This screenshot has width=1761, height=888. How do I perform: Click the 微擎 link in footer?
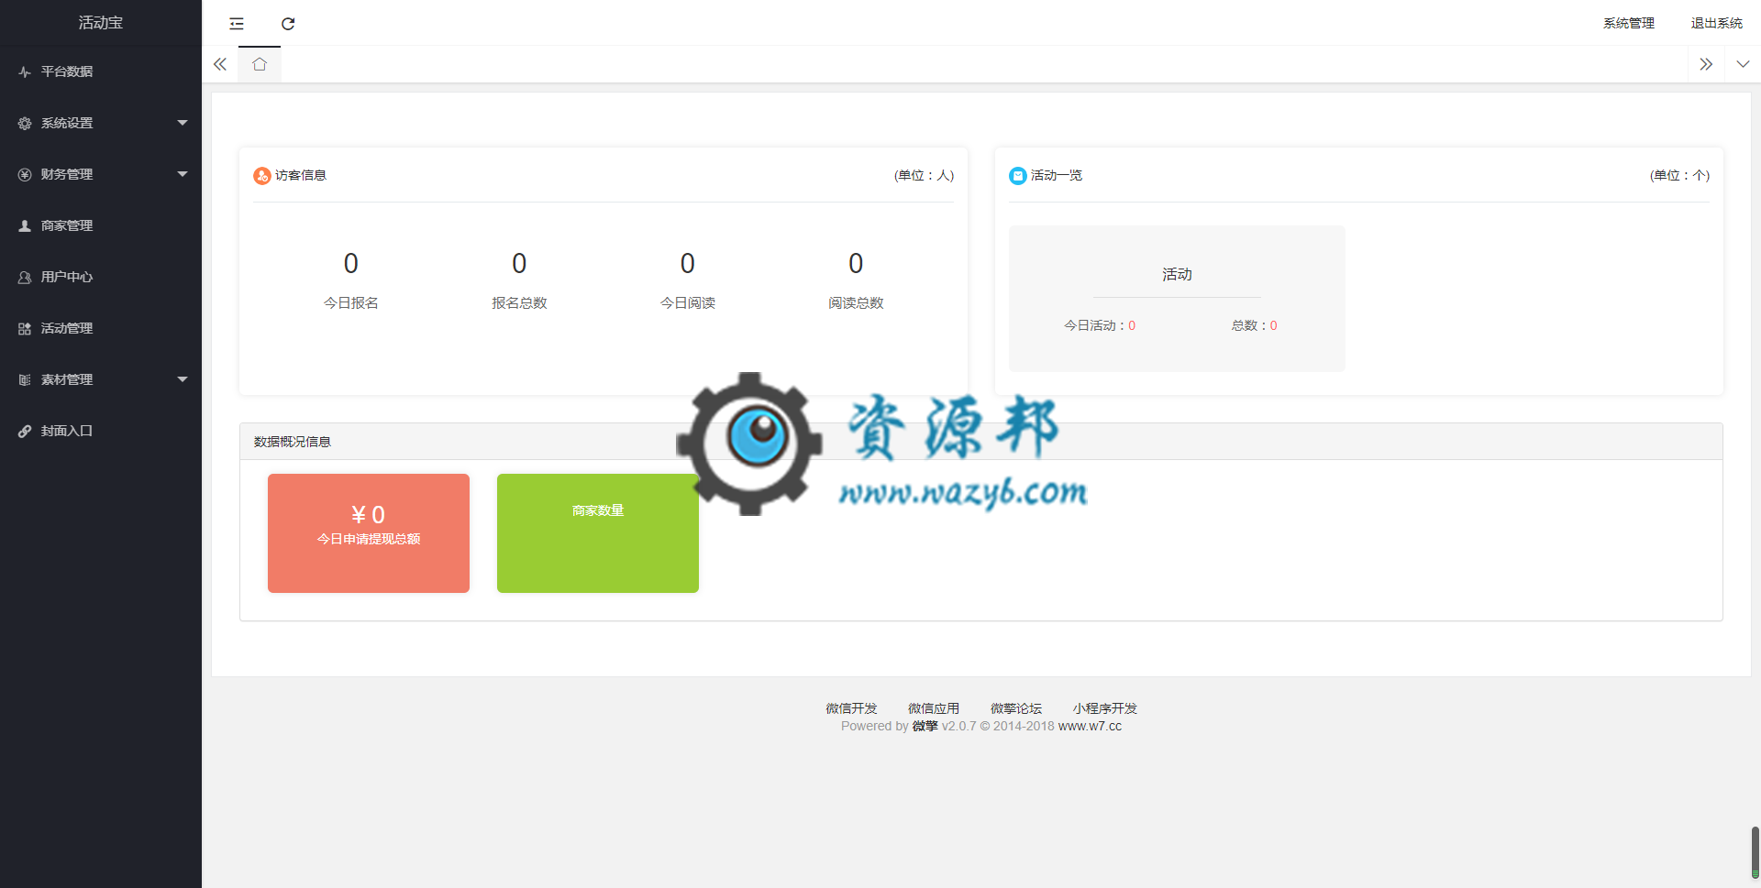925,726
